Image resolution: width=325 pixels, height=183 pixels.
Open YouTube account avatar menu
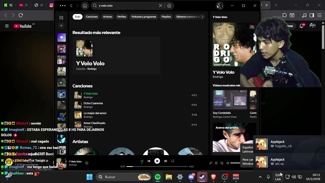point(313,26)
